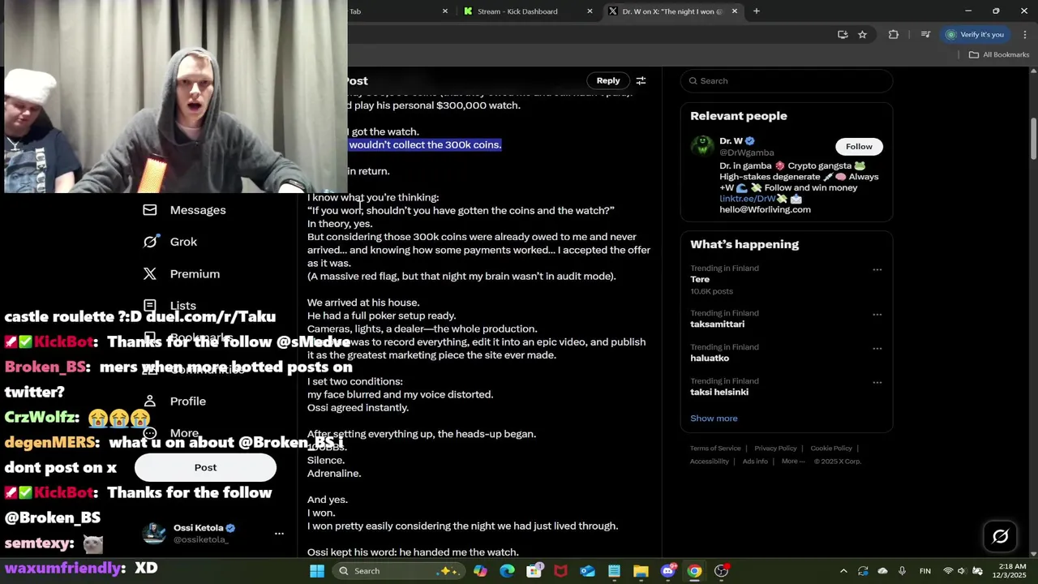Click the Premium X logo icon
The width and height of the screenshot is (1038, 584).
point(150,274)
